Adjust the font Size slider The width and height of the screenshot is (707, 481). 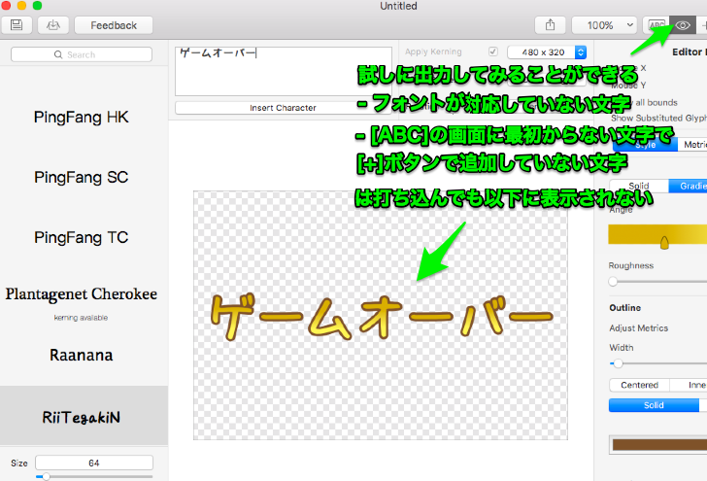(46, 476)
